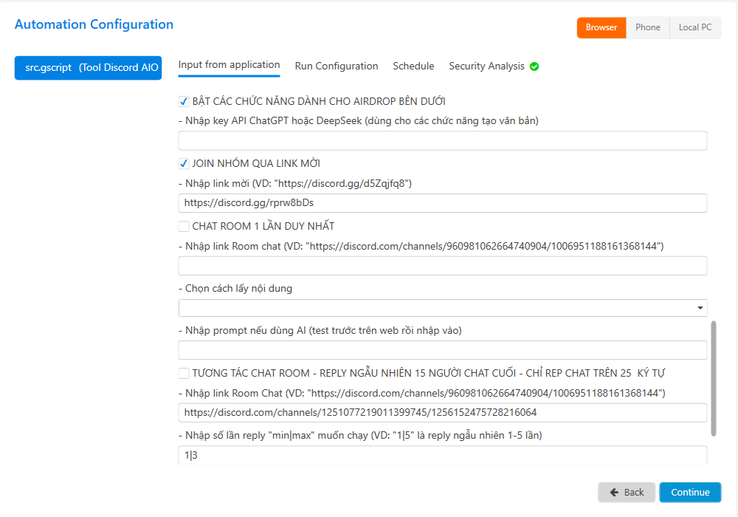Viewport: 738px width, 517px height.
Task: Click the ChatGPT or DeepSeek API key field
Action: (x=443, y=141)
